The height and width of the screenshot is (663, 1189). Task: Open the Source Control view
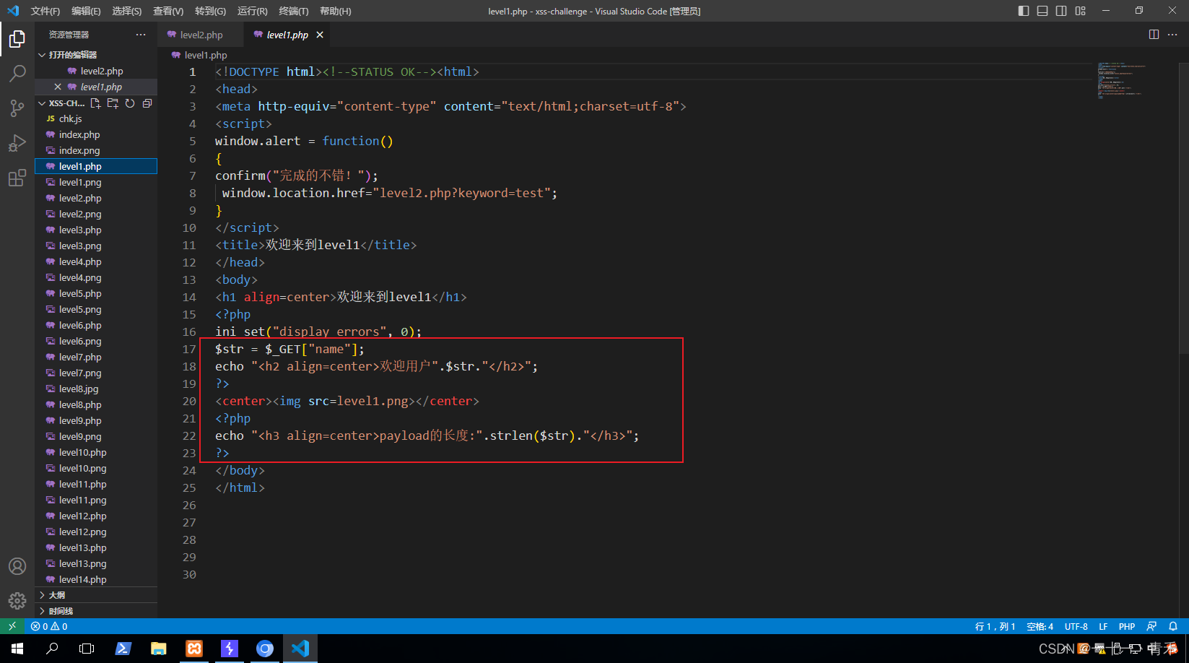coord(17,108)
